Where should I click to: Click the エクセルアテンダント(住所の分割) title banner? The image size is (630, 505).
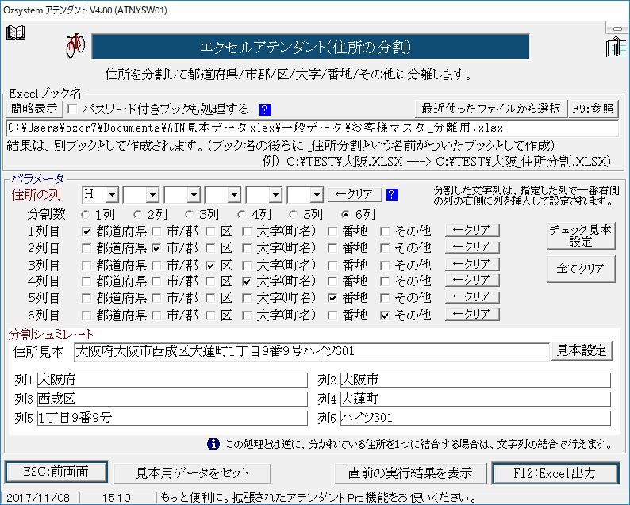click(310, 47)
